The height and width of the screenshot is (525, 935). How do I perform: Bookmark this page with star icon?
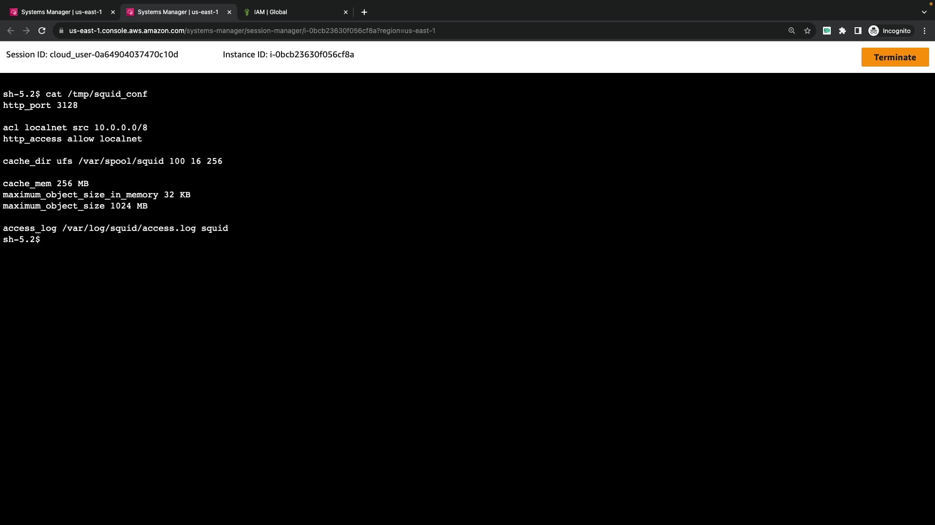[807, 31]
